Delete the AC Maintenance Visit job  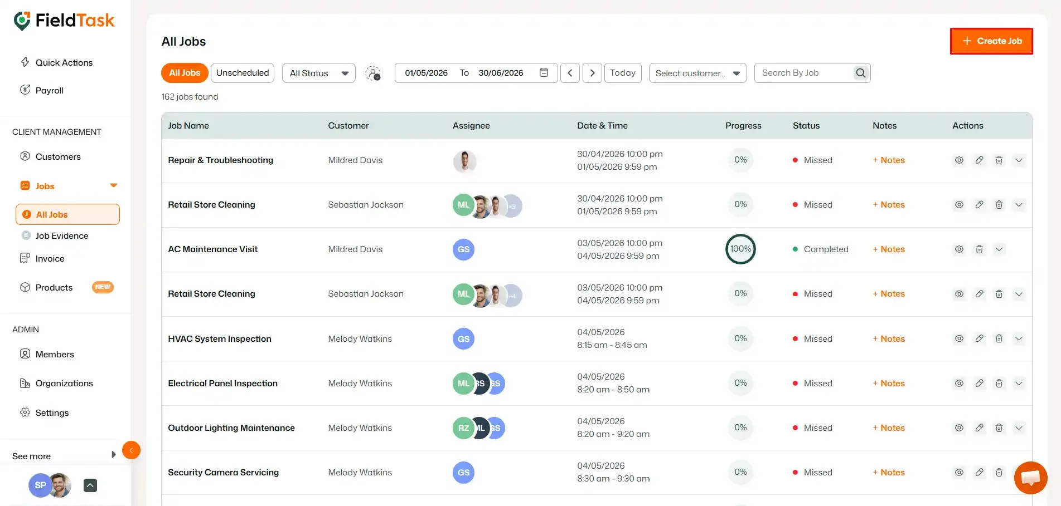pyautogui.click(x=979, y=249)
